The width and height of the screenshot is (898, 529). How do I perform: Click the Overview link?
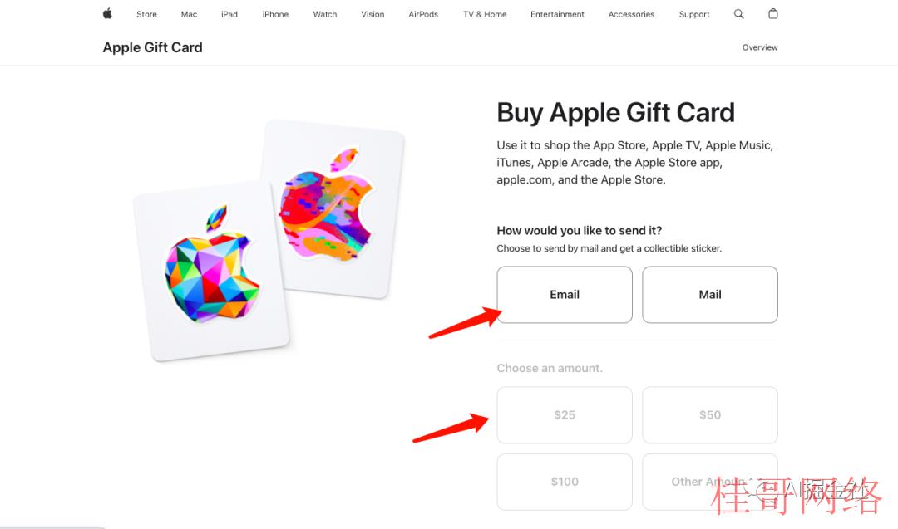[760, 47]
